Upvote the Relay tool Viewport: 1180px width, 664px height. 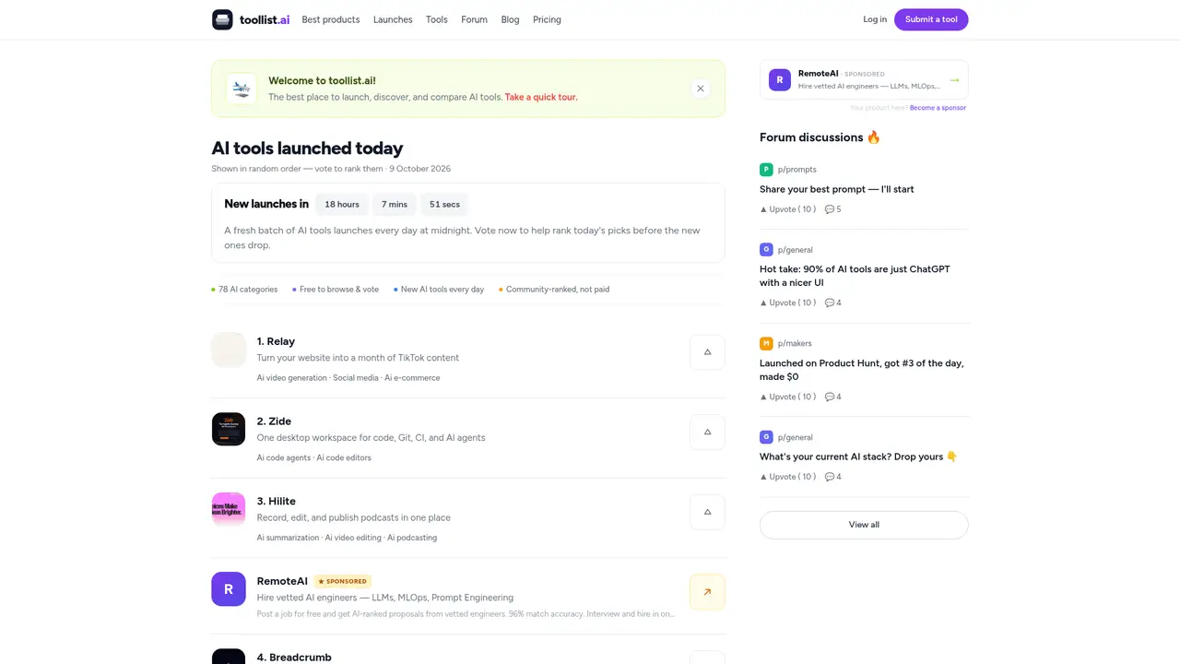pos(707,352)
